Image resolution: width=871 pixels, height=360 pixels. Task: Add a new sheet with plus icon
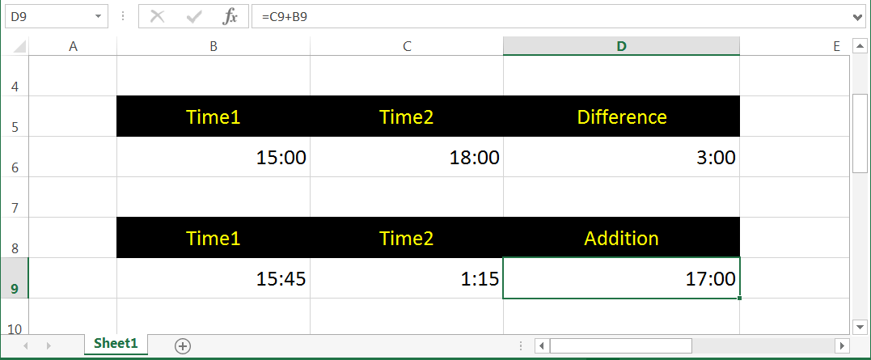pos(183,345)
